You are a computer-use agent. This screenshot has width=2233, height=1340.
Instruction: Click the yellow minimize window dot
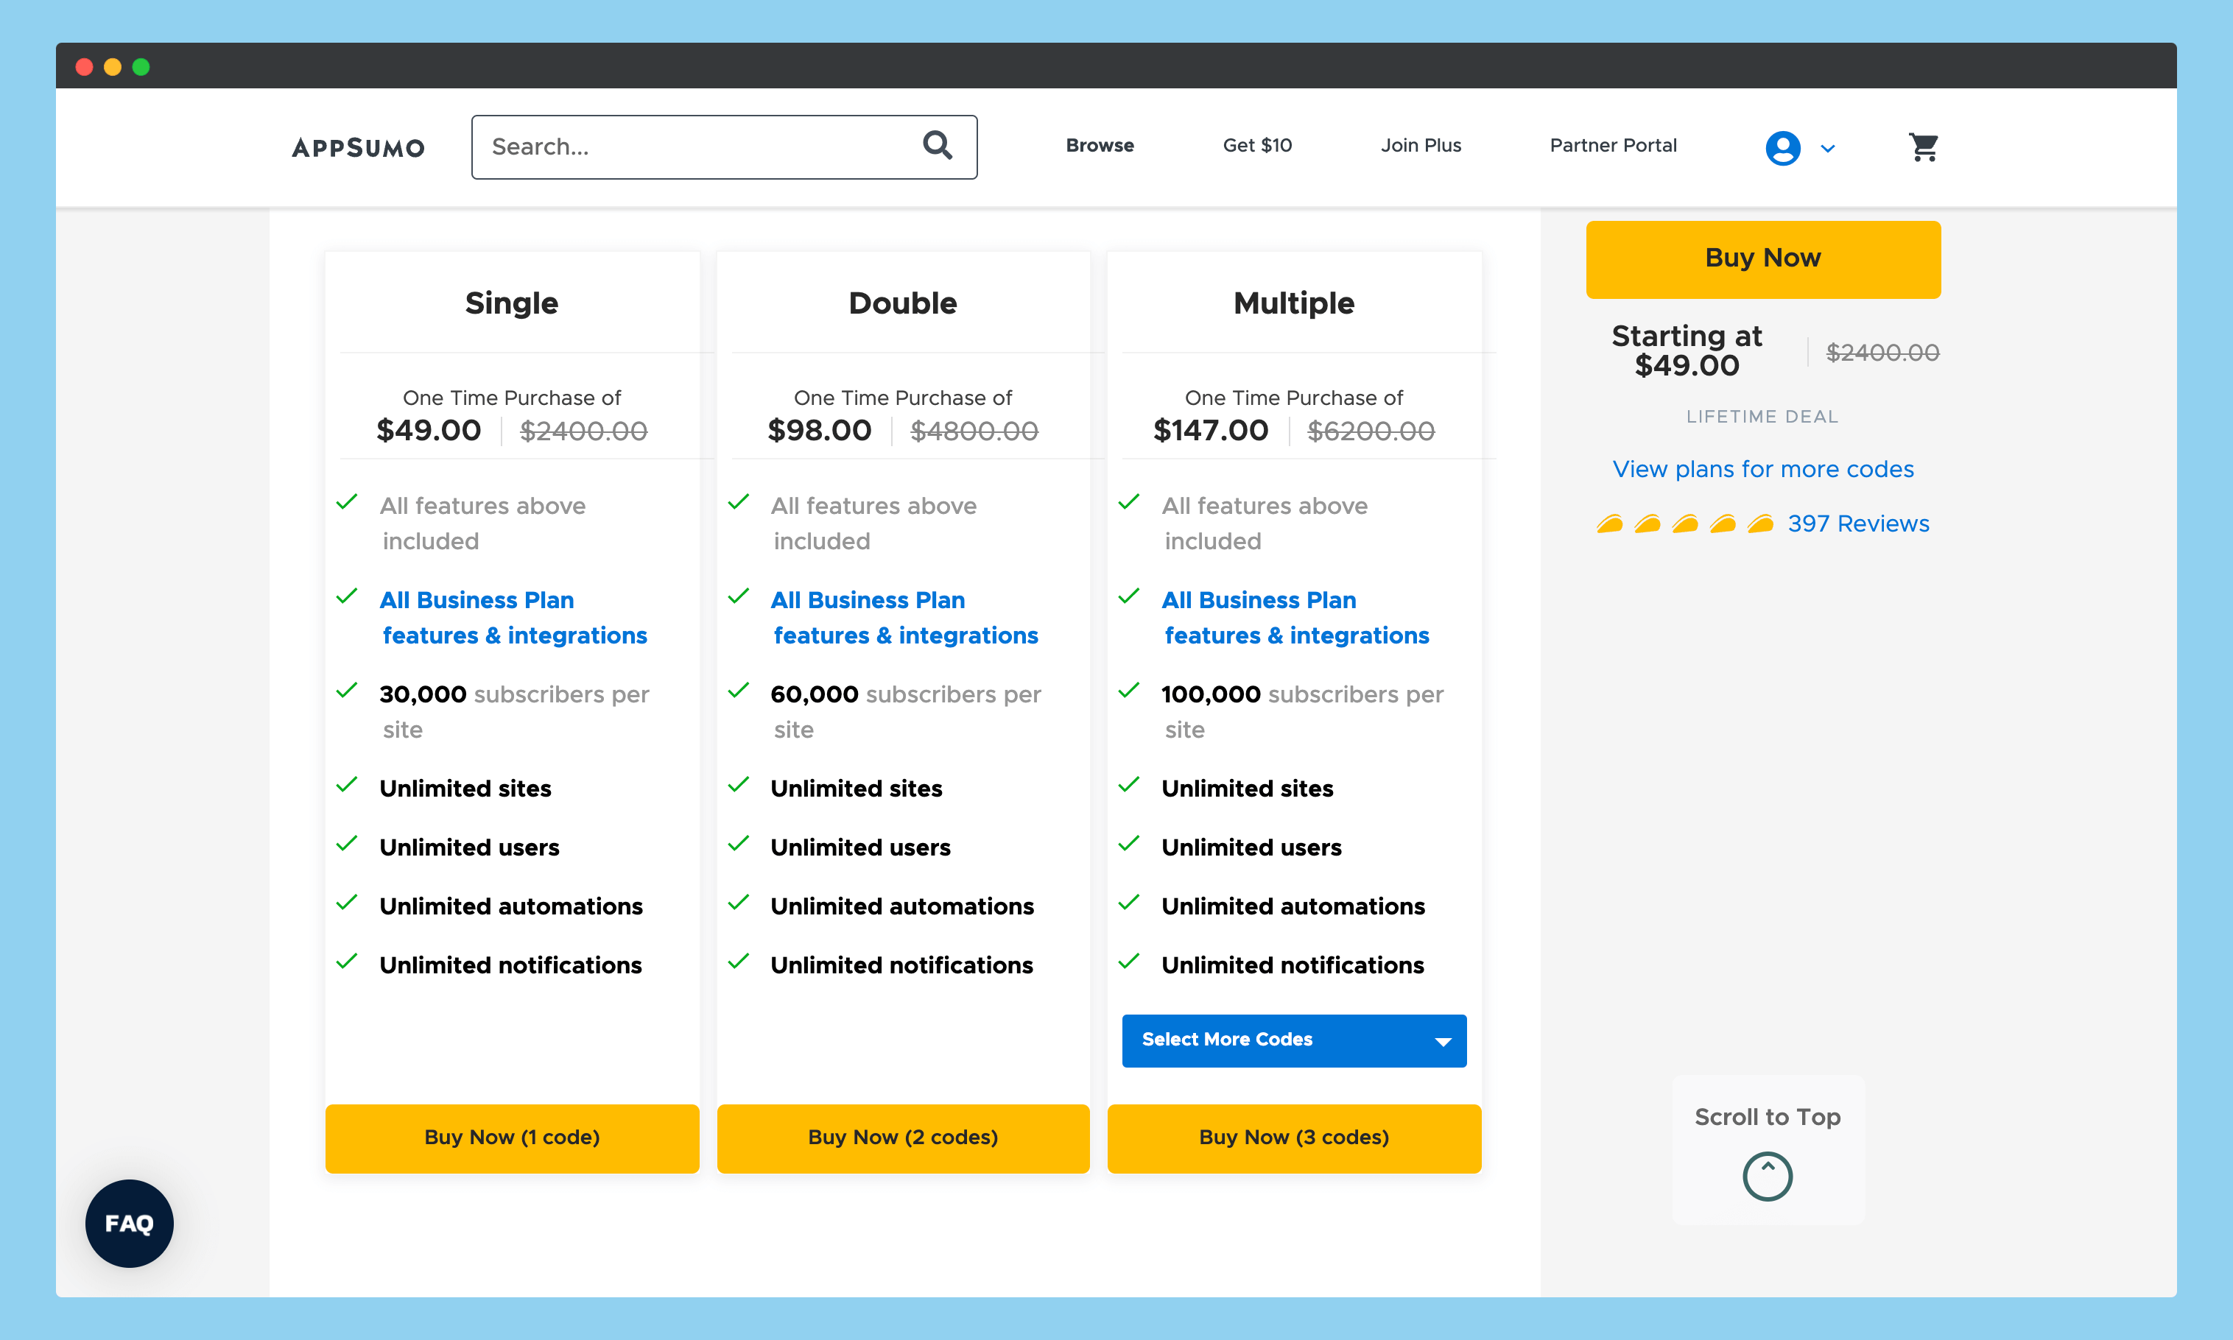113,67
